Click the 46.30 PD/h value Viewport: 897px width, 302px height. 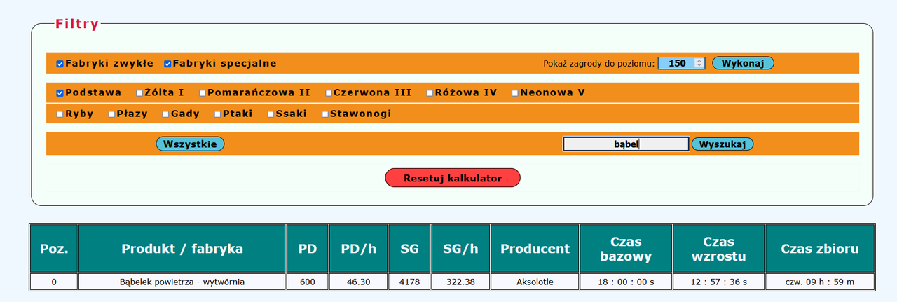358,282
